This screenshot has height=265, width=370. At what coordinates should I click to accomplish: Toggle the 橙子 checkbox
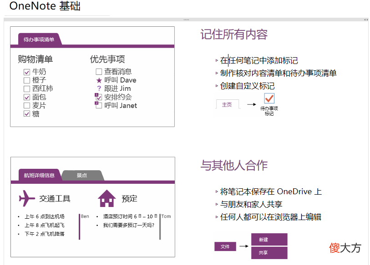click(27, 80)
